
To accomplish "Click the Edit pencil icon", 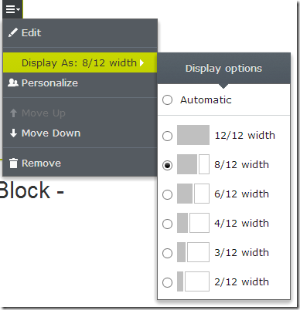I will 13,32.
